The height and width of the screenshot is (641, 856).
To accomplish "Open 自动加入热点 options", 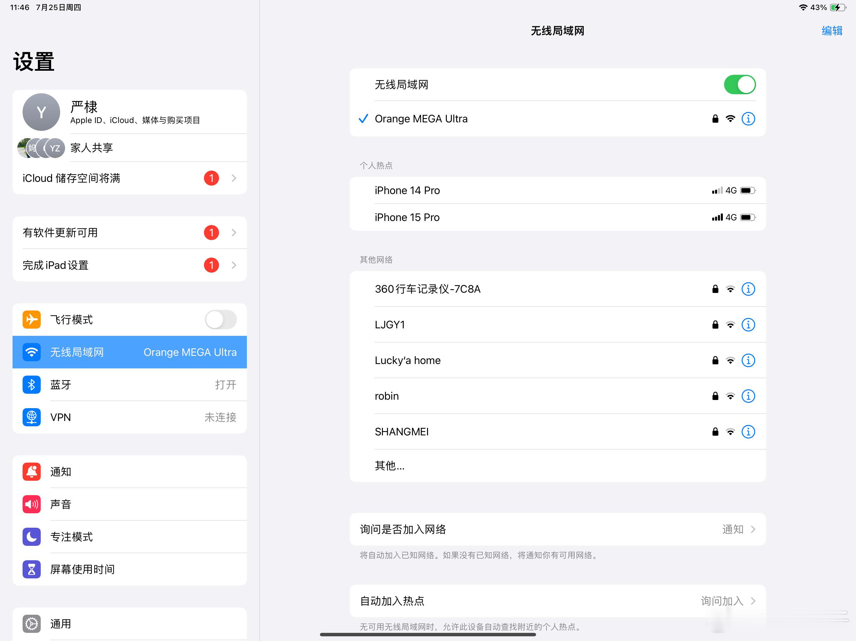I will tap(557, 601).
